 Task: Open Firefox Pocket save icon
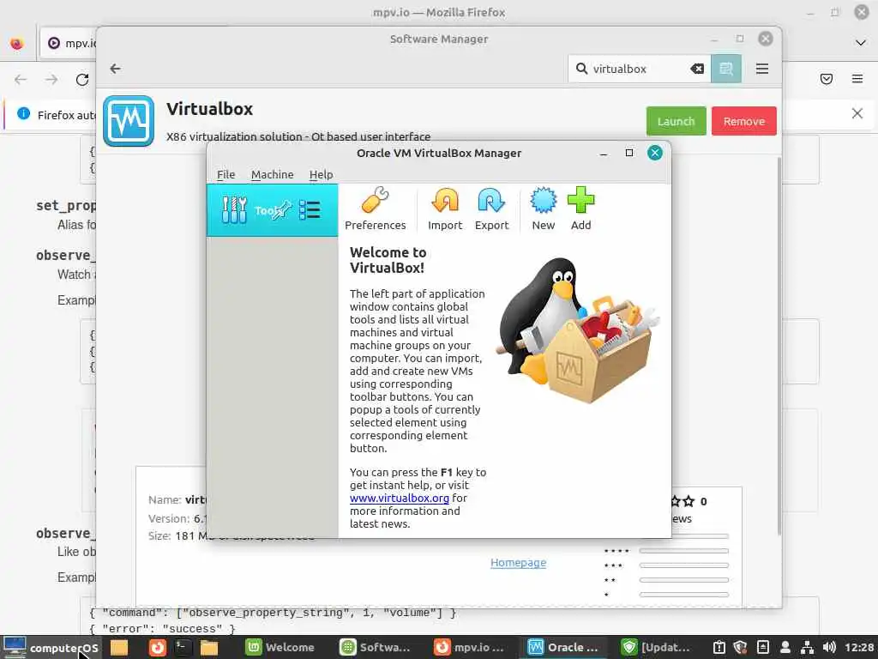coord(826,79)
